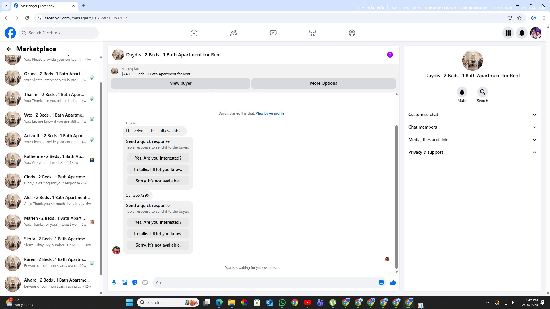
Task: Click the chat messages scrollbar
Action: 397,196
